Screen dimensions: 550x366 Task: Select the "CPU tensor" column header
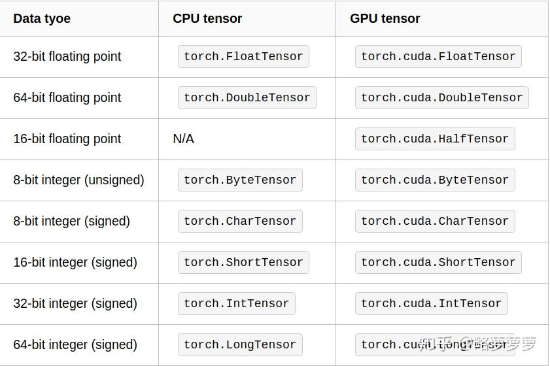pos(207,18)
